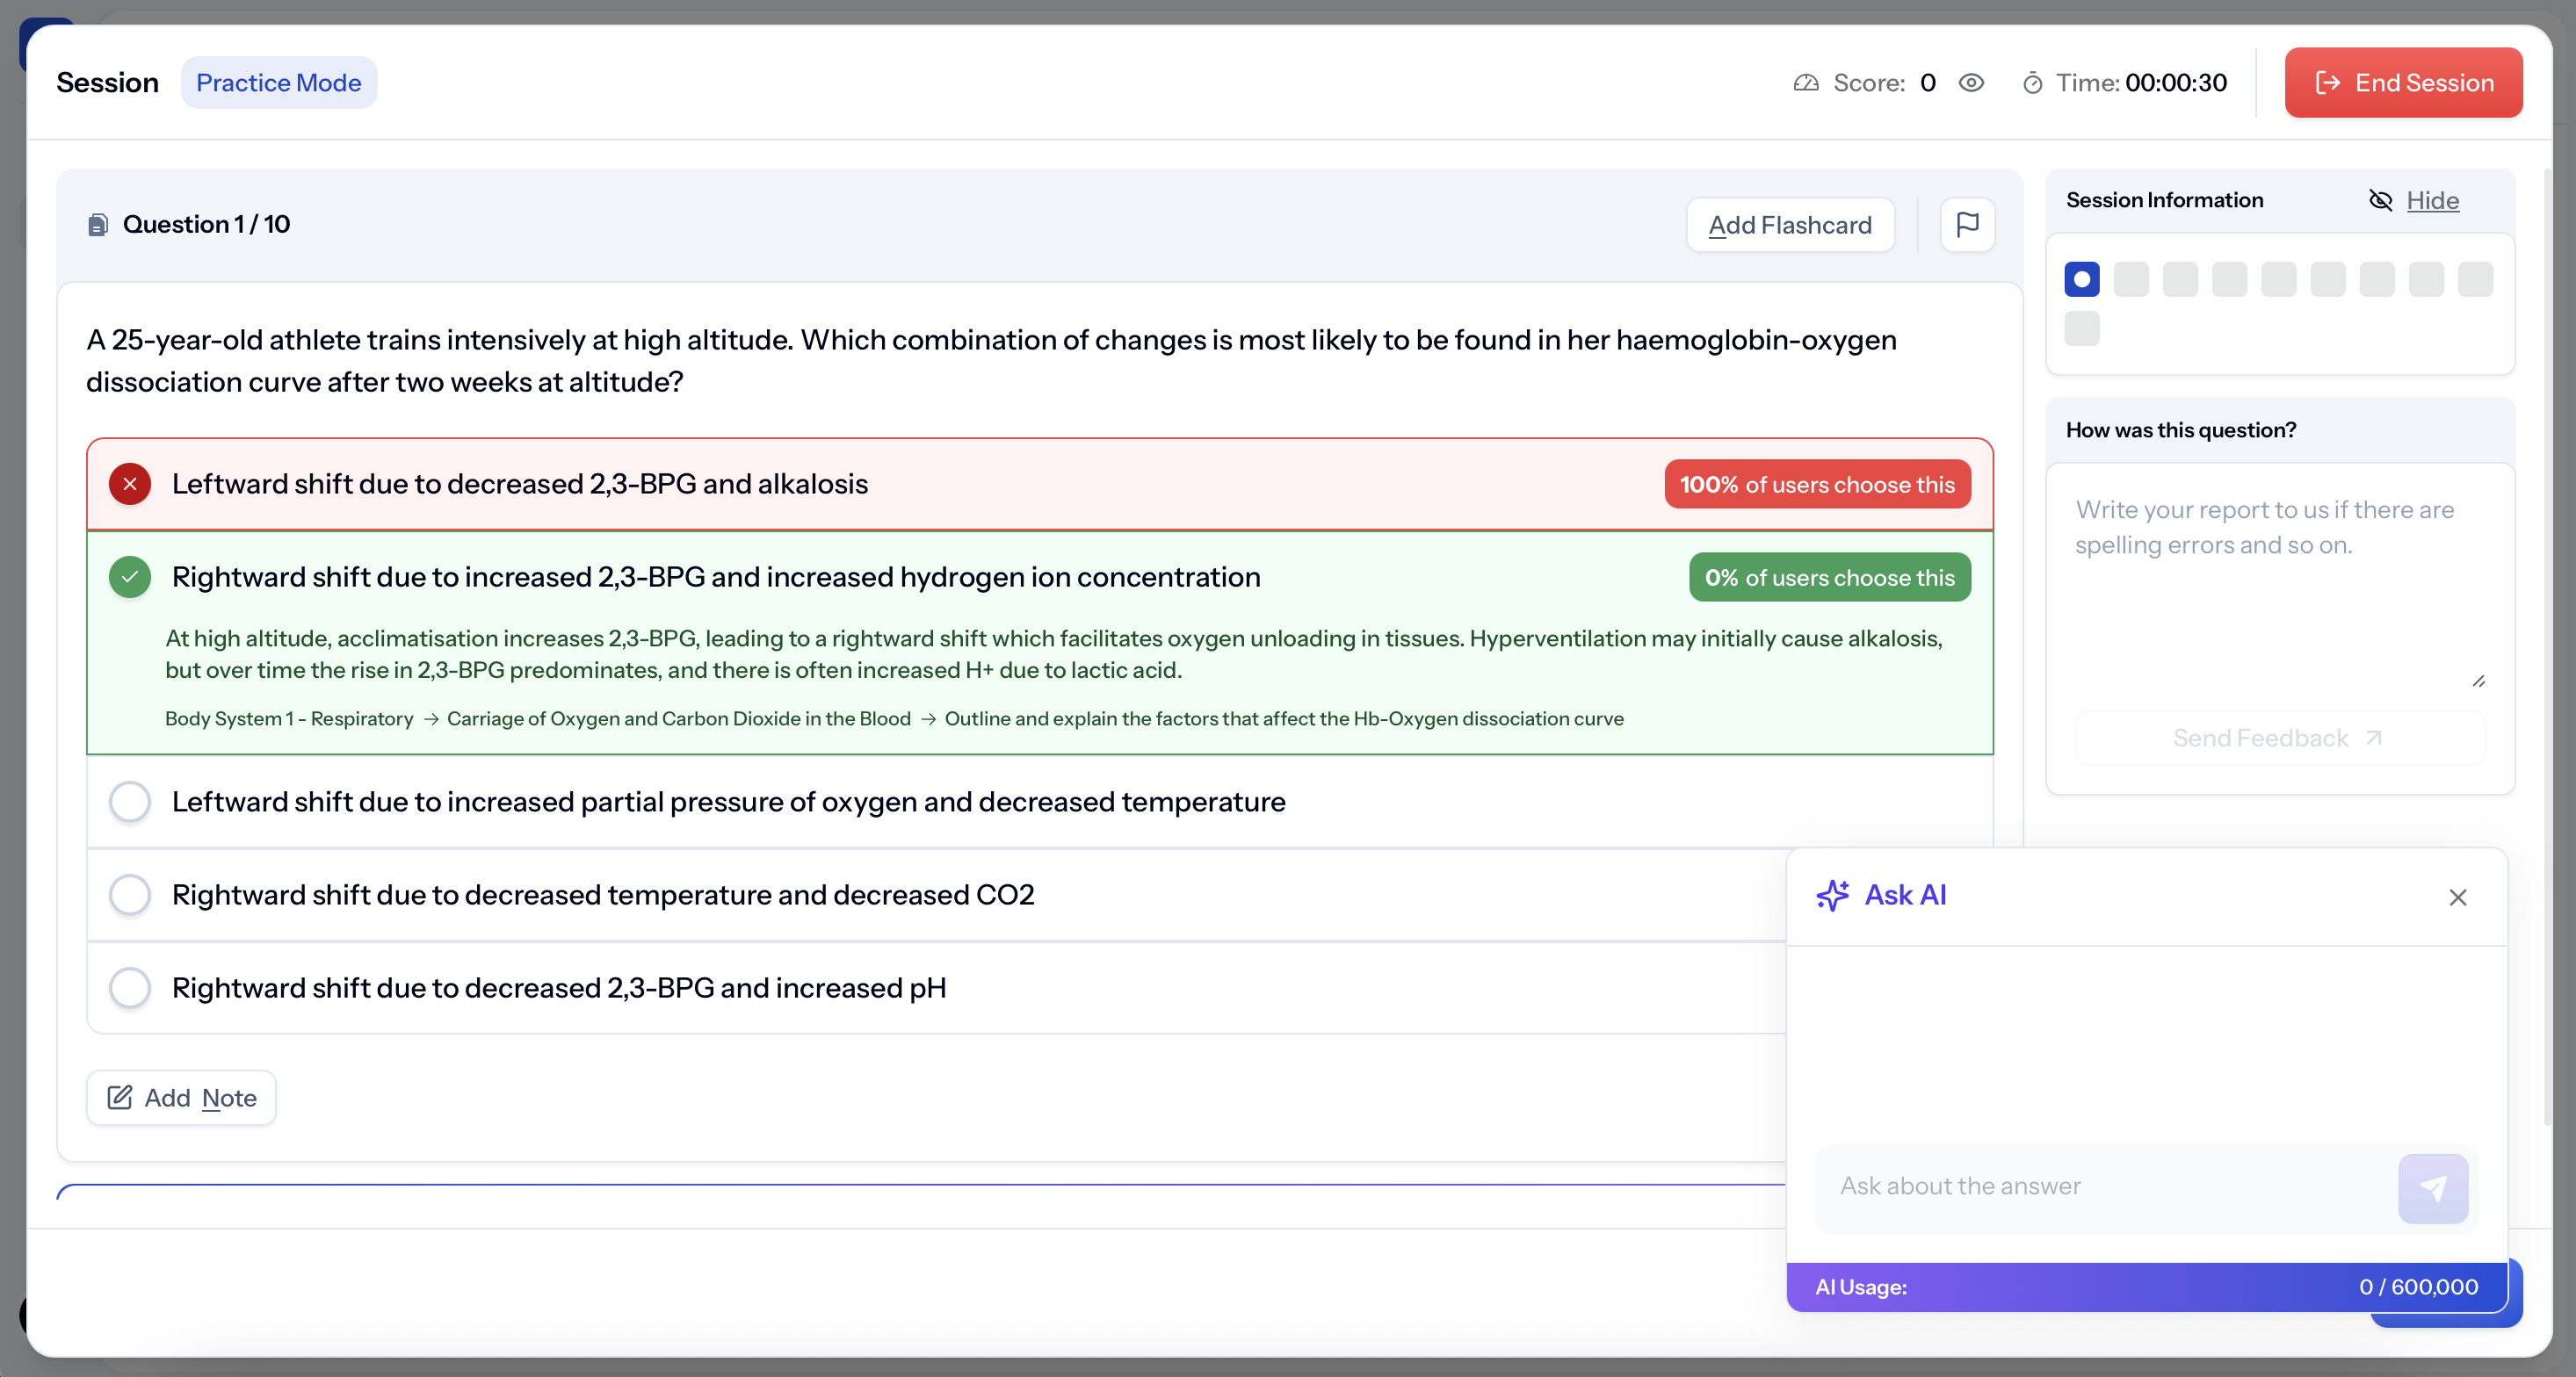Image resolution: width=2576 pixels, height=1377 pixels.
Task: Click Add Flashcard button
Action: coord(1789,225)
